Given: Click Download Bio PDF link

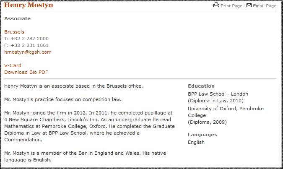Looking at the screenshot, I should [x=26, y=72].
